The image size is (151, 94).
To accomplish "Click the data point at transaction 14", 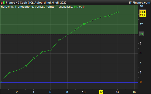I will (x=118, y=12).
